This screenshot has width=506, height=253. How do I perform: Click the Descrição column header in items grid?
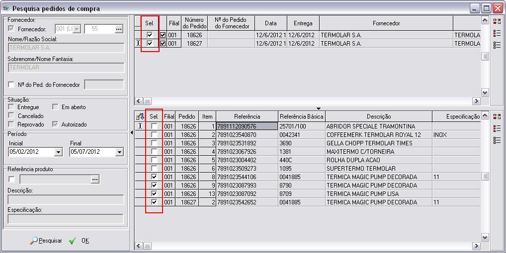[379, 117]
